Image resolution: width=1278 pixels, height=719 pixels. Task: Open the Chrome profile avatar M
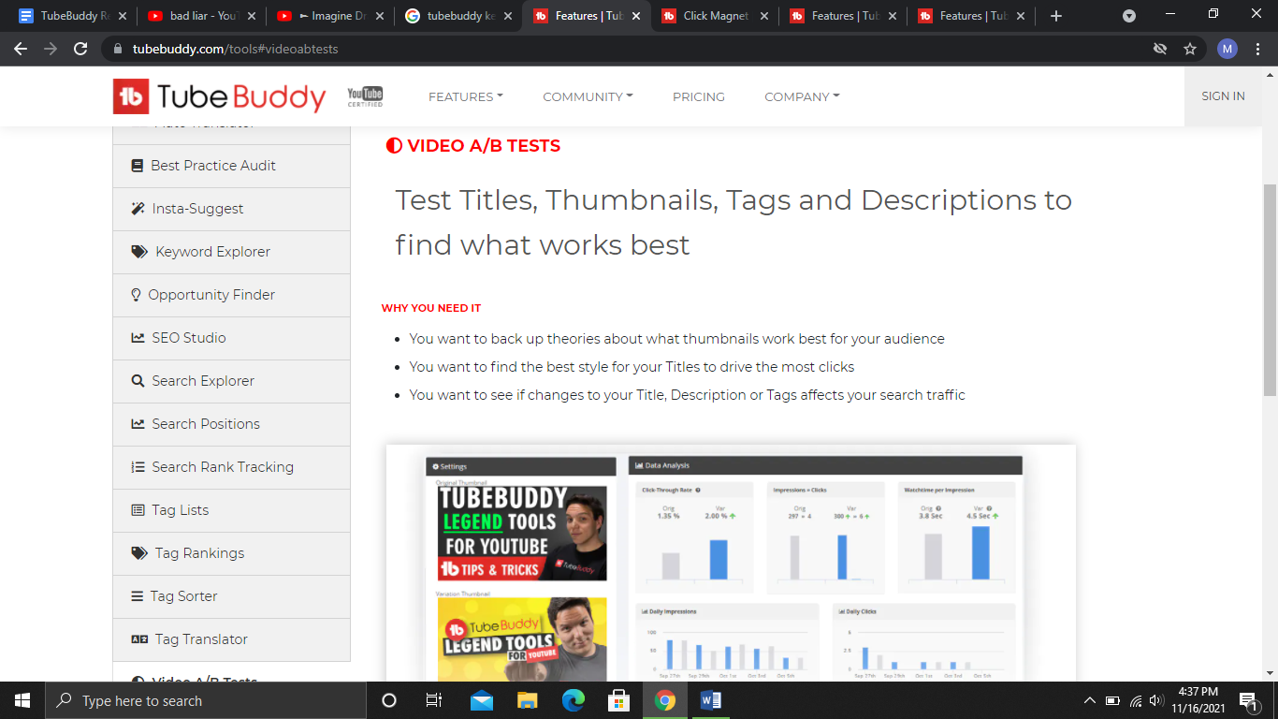click(1227, 49)
